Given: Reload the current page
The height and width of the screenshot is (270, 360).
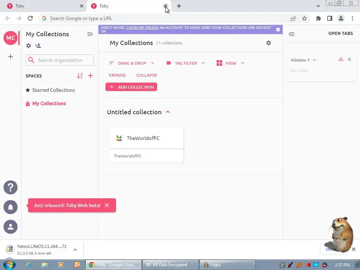Looking at the screenshot, I should pos(30,18).
